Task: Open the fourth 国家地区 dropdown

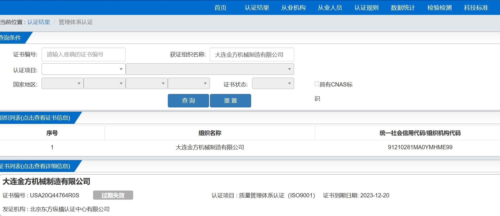Action: tap(189, 83)
